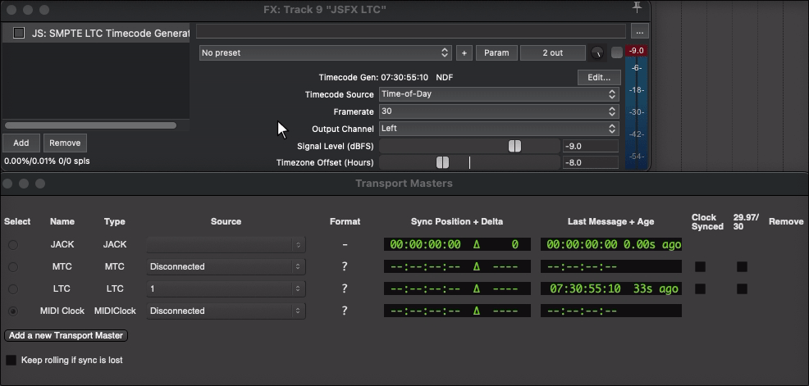Viewport: 809px width, 386px height.
Task: Toggle LTC Clock Synced checkbox
Action: [x=700, y=289]
